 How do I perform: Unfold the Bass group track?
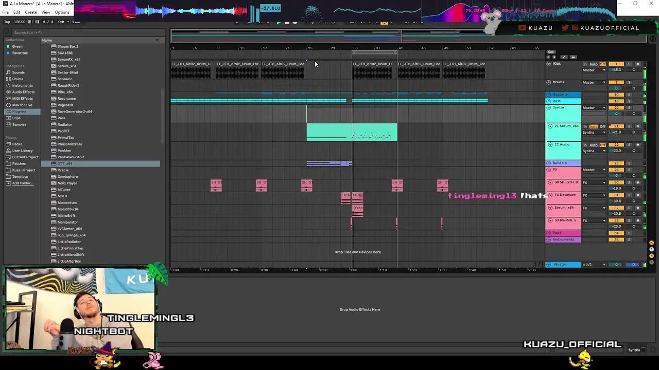tap(549, 101)
